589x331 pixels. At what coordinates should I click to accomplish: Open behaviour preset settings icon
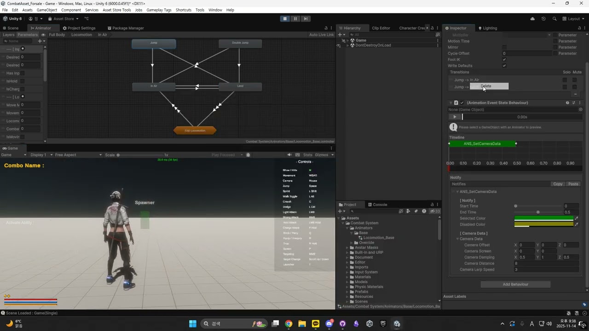573,103
